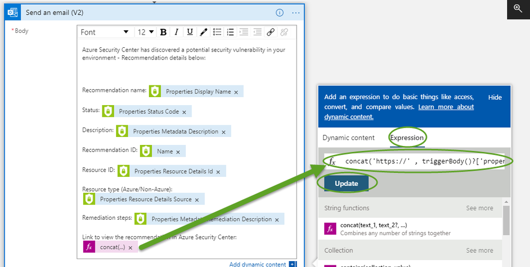The height and width of the screenshot is (267, 530).
Task: Open info for Send an email (V2)
Action: (280, 13)
